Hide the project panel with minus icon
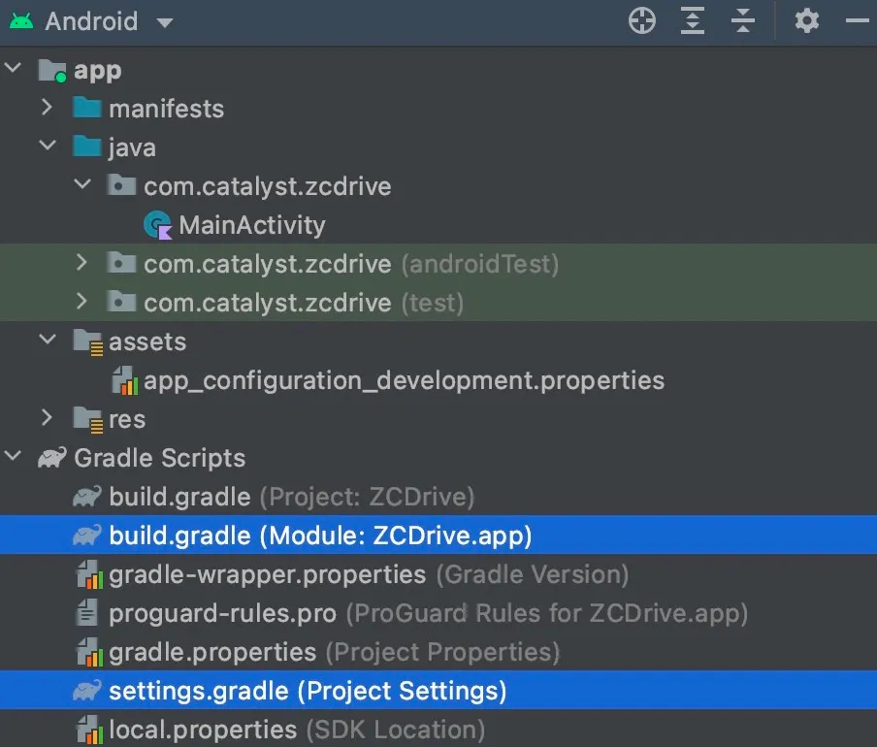 coord(857,21)
